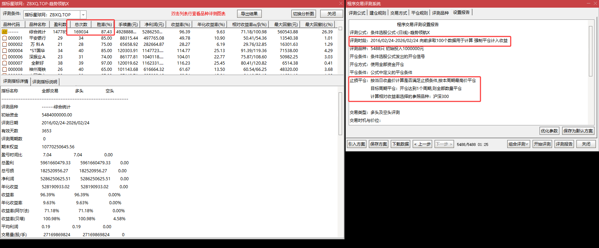This screenshot has width=599, height=248.
Task: Click the total count value 169034
Action: [x=81, y=32]
